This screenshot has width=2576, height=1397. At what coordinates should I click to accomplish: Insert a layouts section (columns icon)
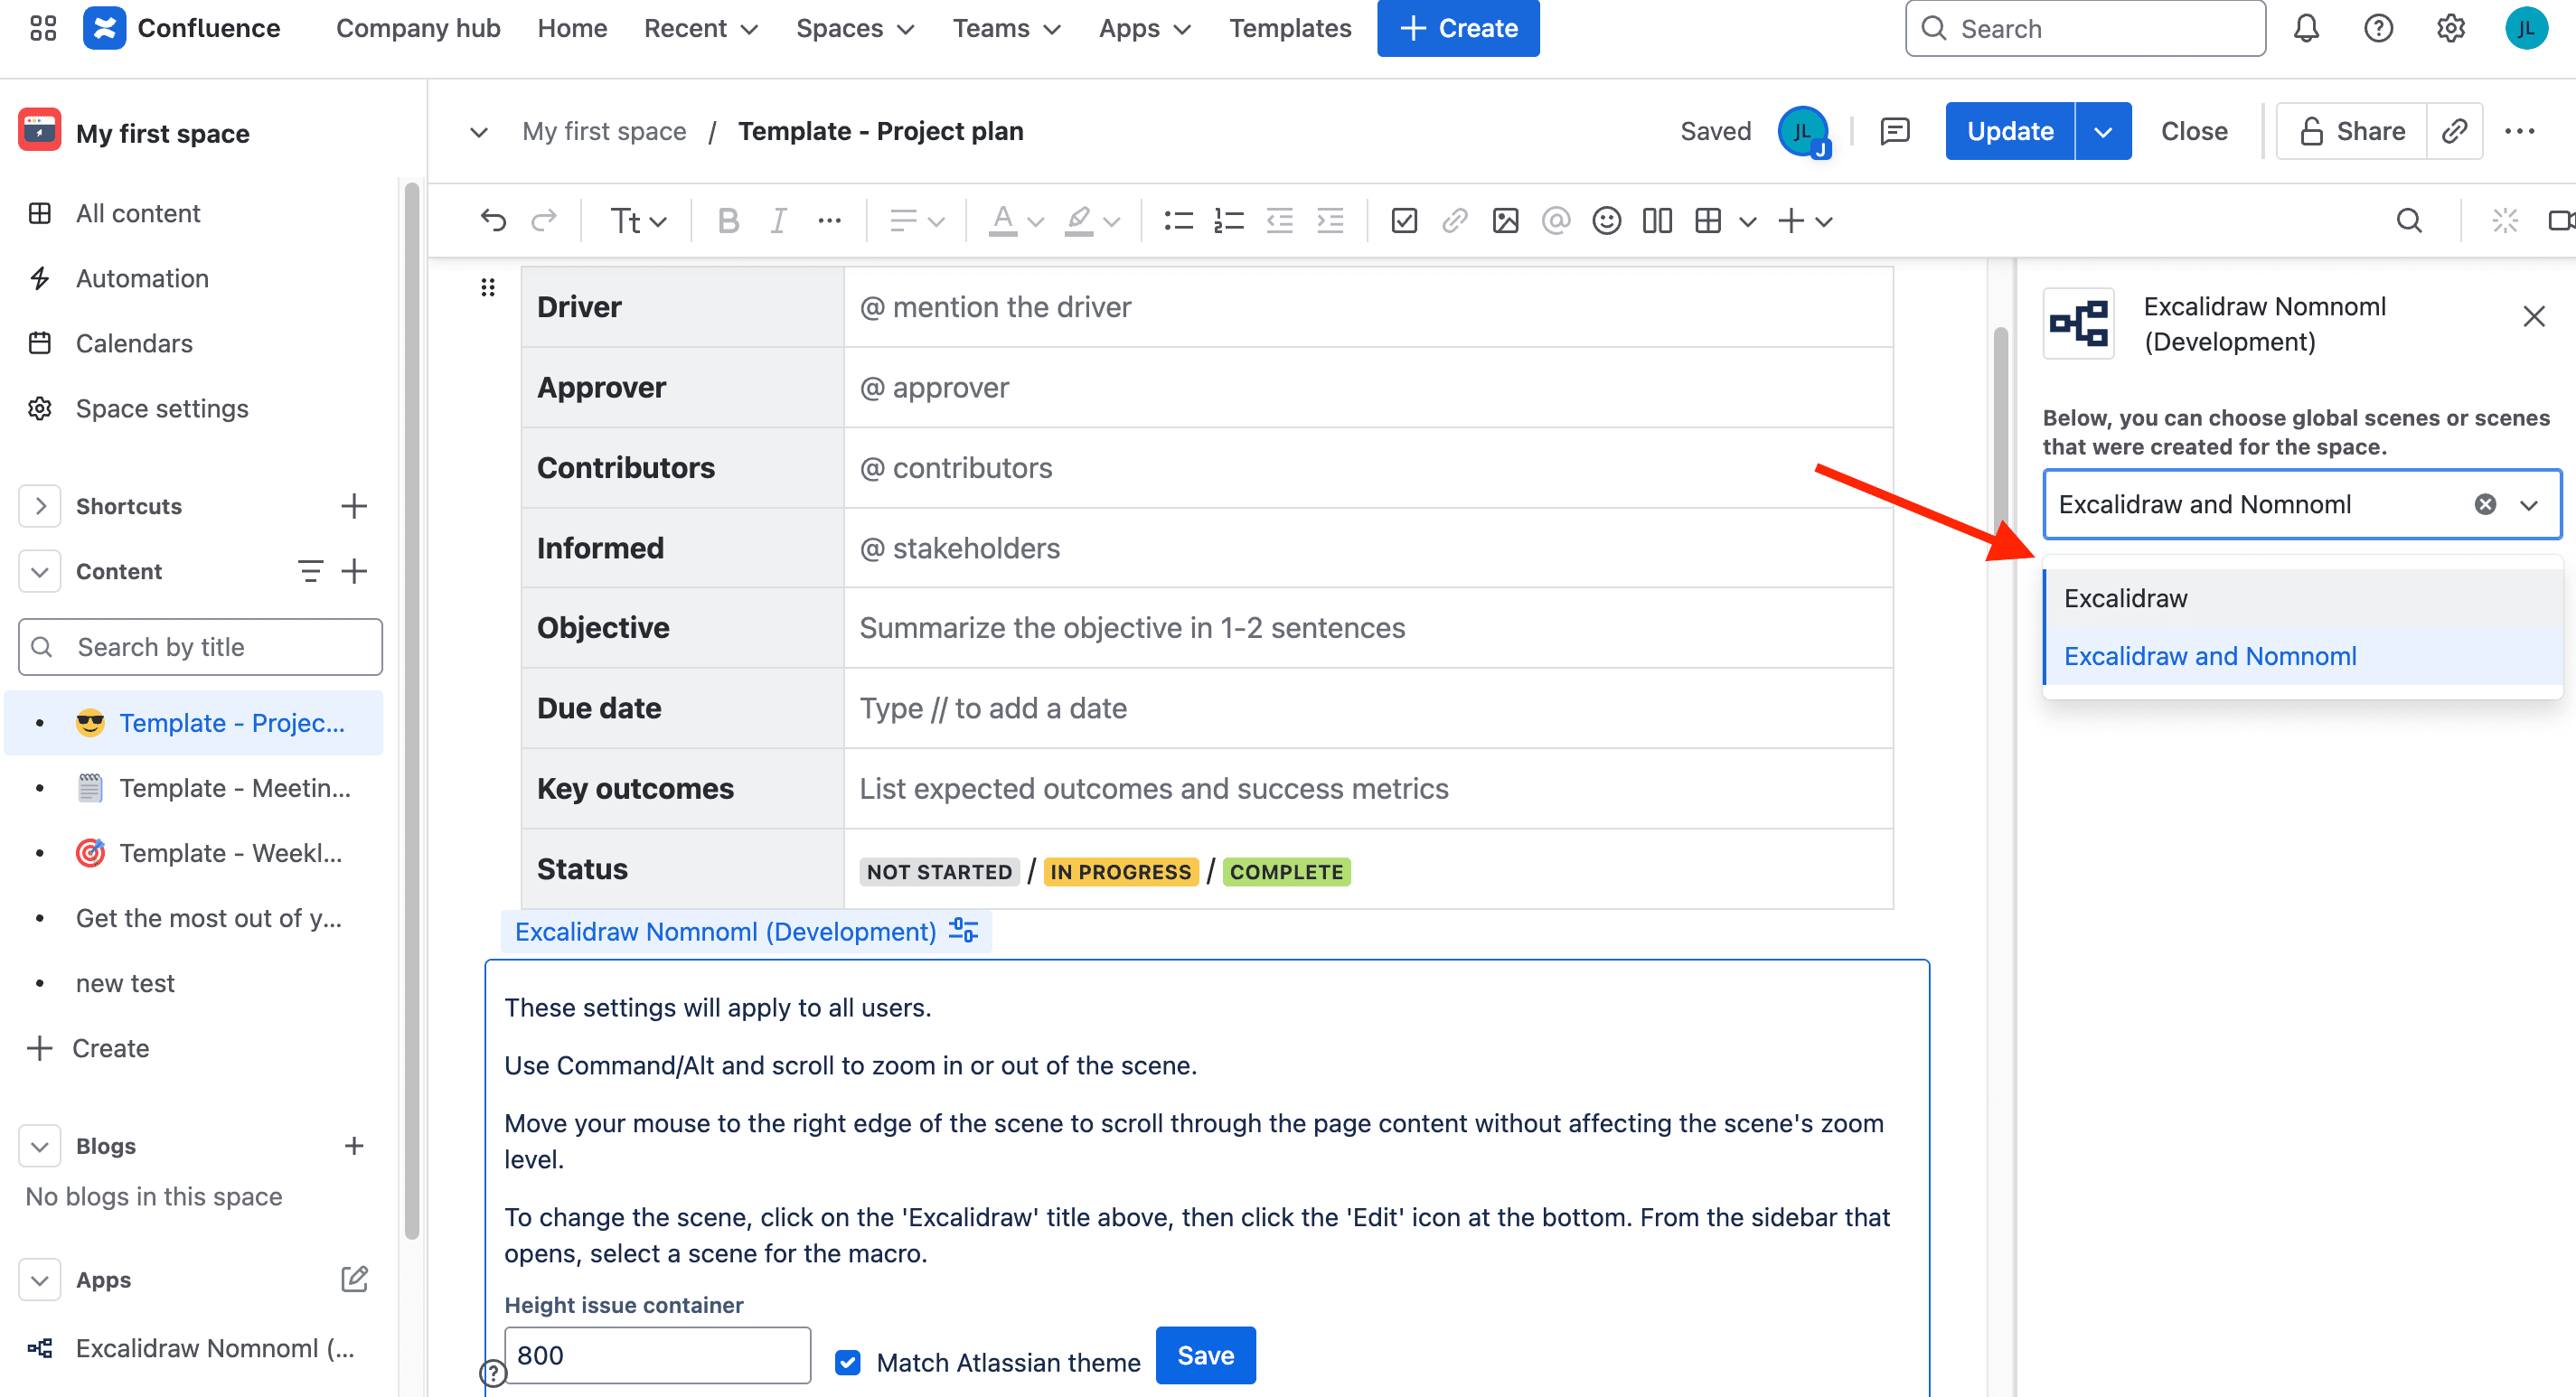(x=1657, y=221)
